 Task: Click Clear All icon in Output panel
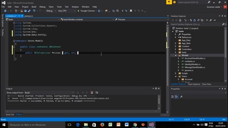[x=92, y=92]
